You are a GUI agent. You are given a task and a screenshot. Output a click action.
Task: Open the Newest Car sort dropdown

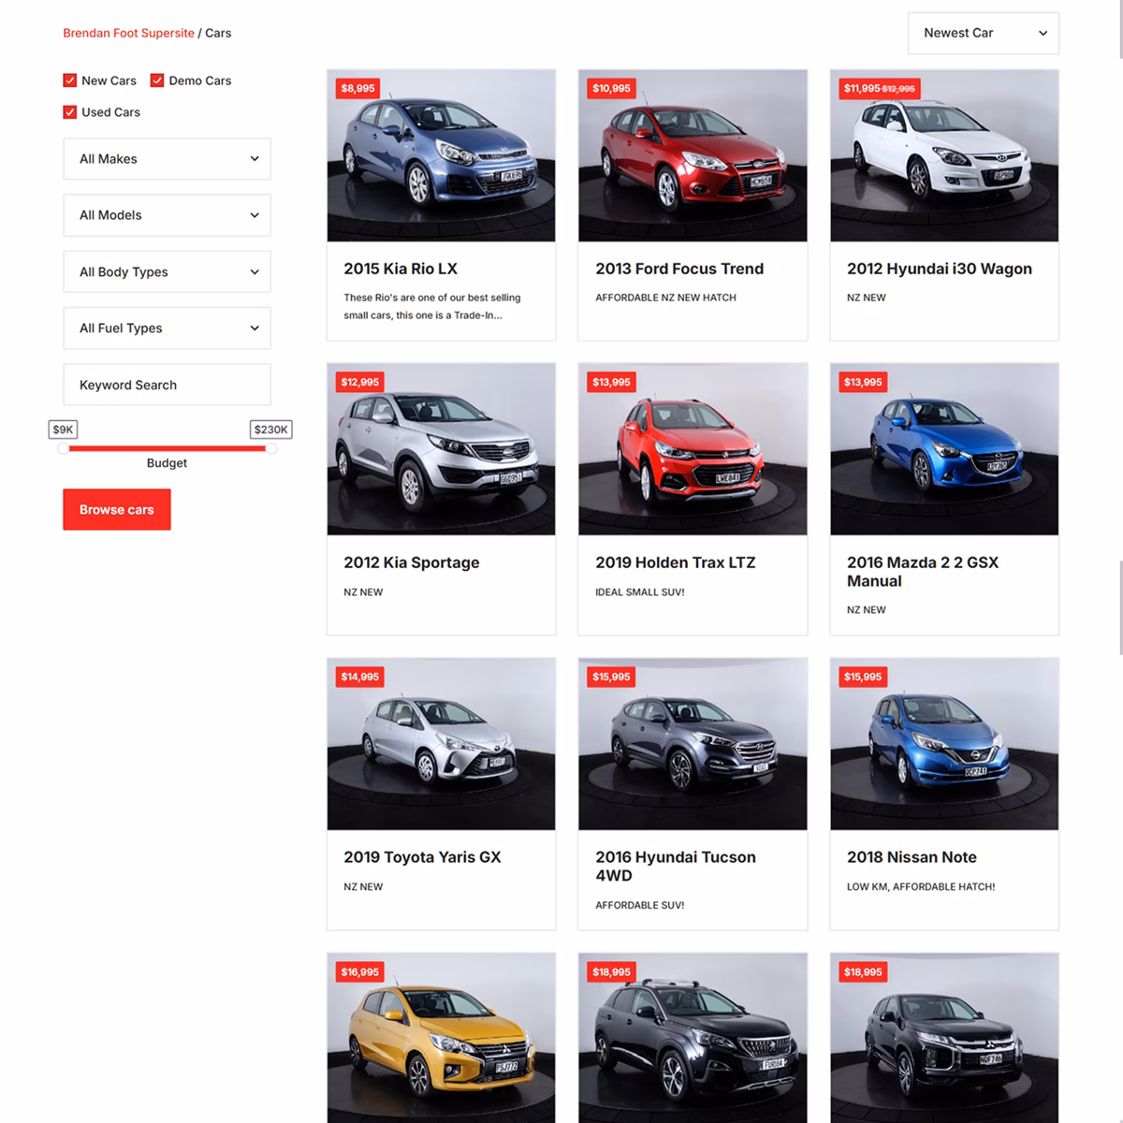click(983, 33)
